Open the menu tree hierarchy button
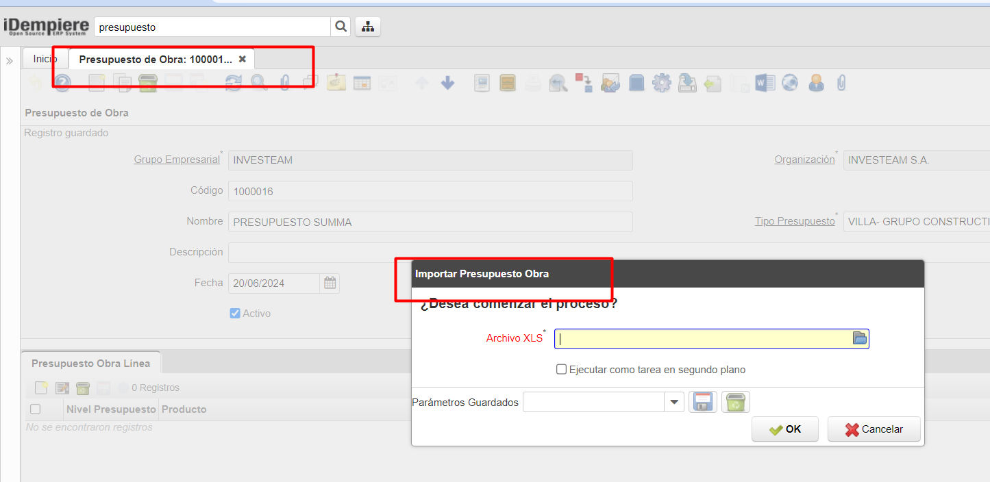Viewport: 990px width, 482px height. tap(368, 27)
